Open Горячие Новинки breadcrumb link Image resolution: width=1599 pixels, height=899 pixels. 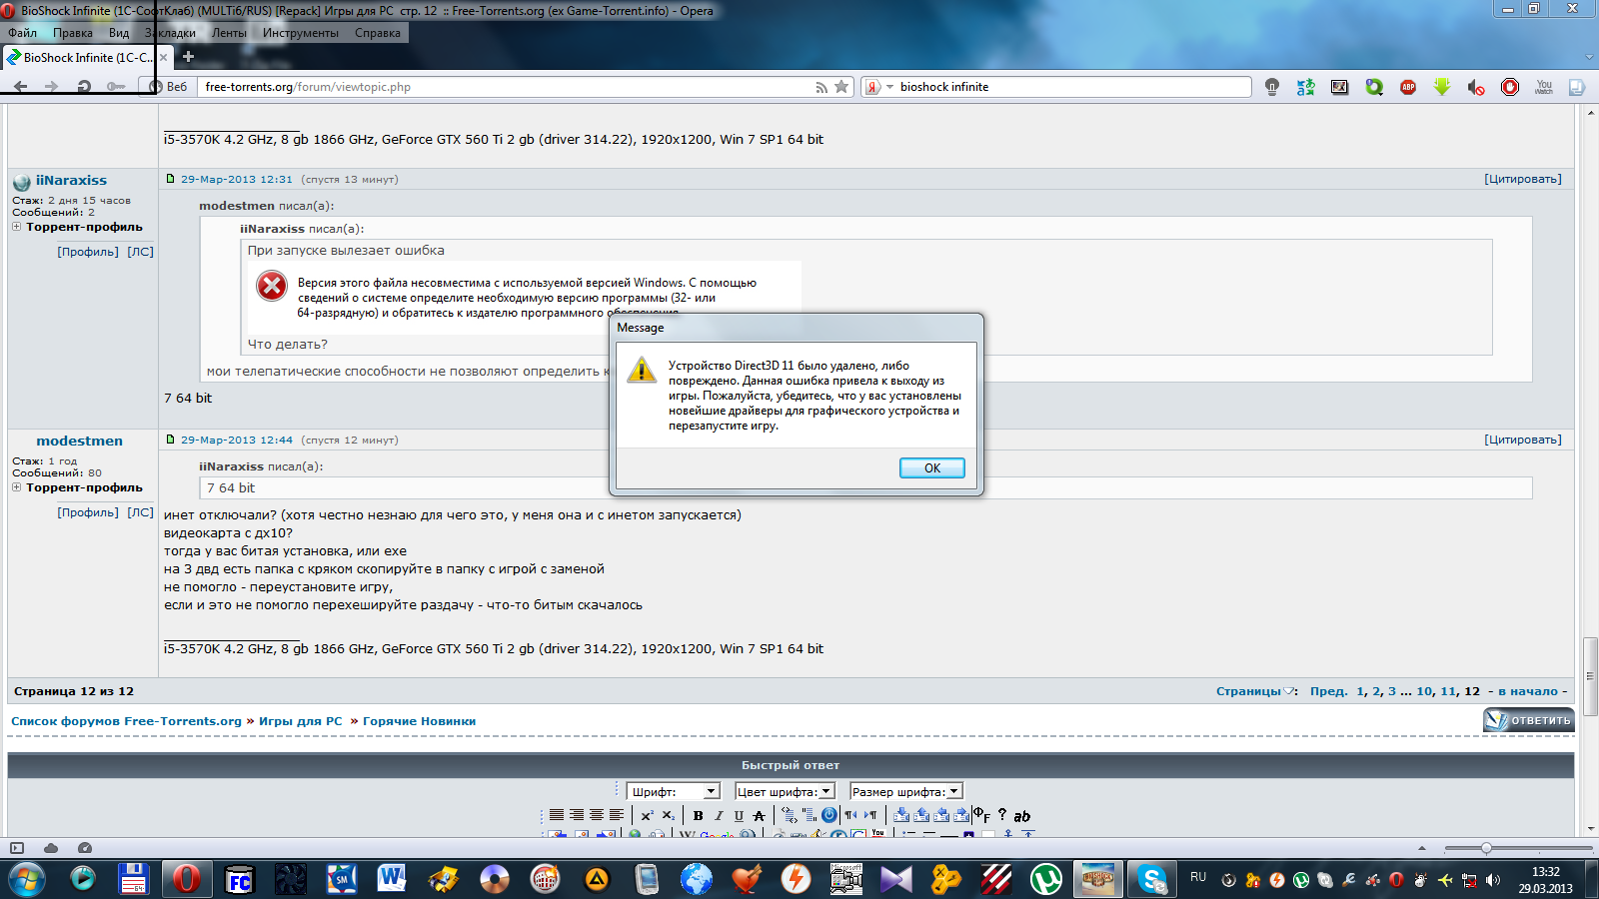pyautogui.click(x=419, y=721)
